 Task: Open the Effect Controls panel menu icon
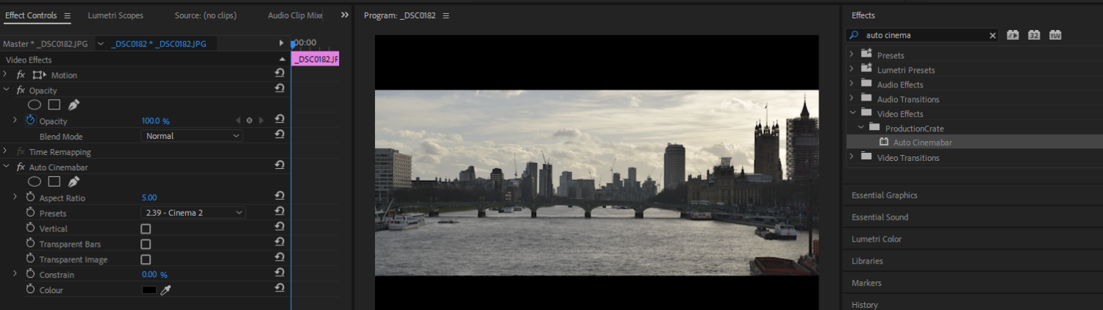pyautogui.click(x=68, y=15)
